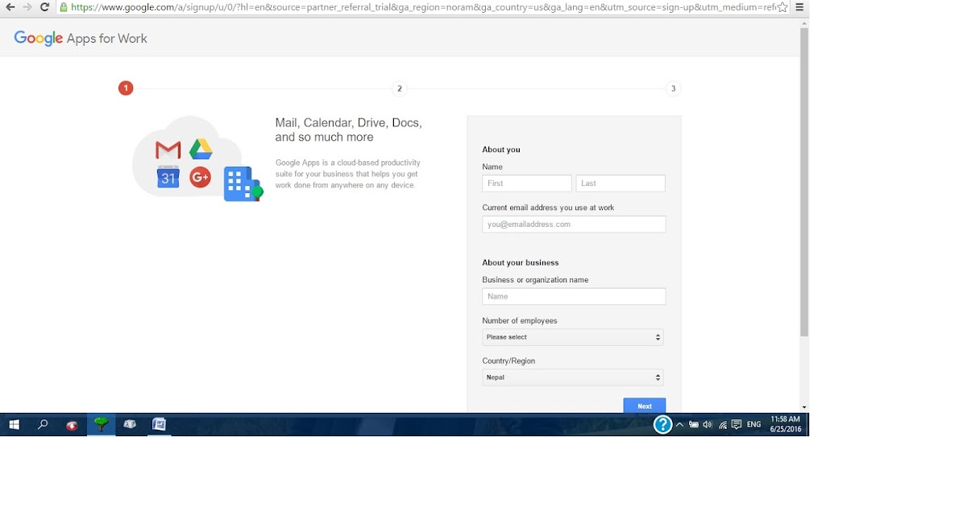
Task: Select the Google Drive icon in the cloud graphic
Action: click(201, 147)
